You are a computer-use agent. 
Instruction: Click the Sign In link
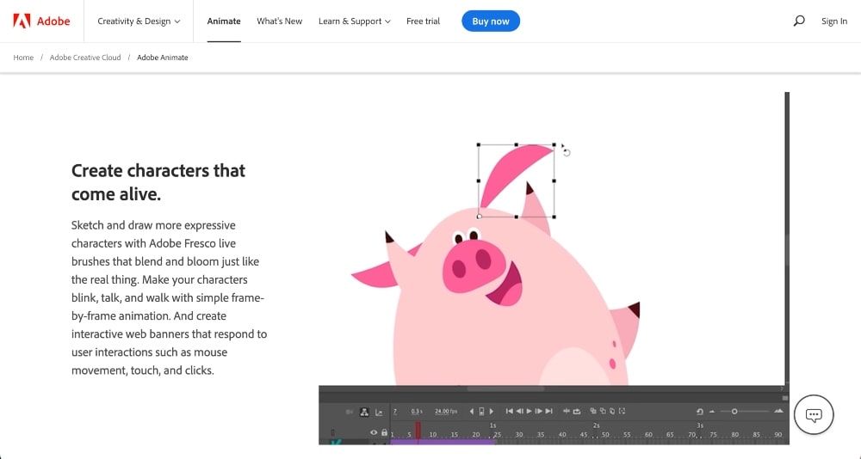[834, 21]
